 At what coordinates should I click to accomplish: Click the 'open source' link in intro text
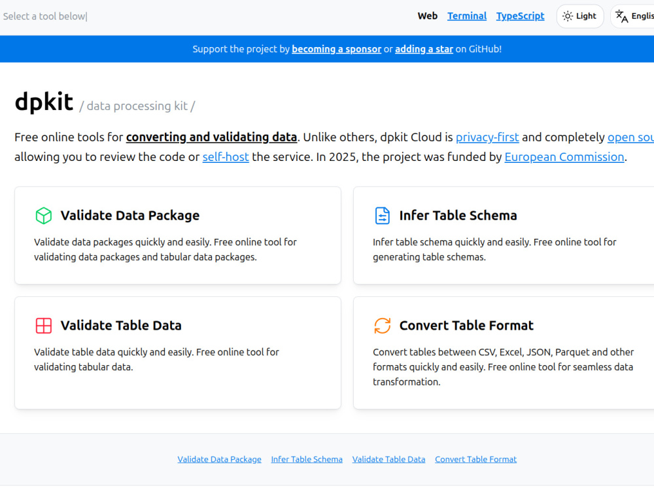click(630, 137)
